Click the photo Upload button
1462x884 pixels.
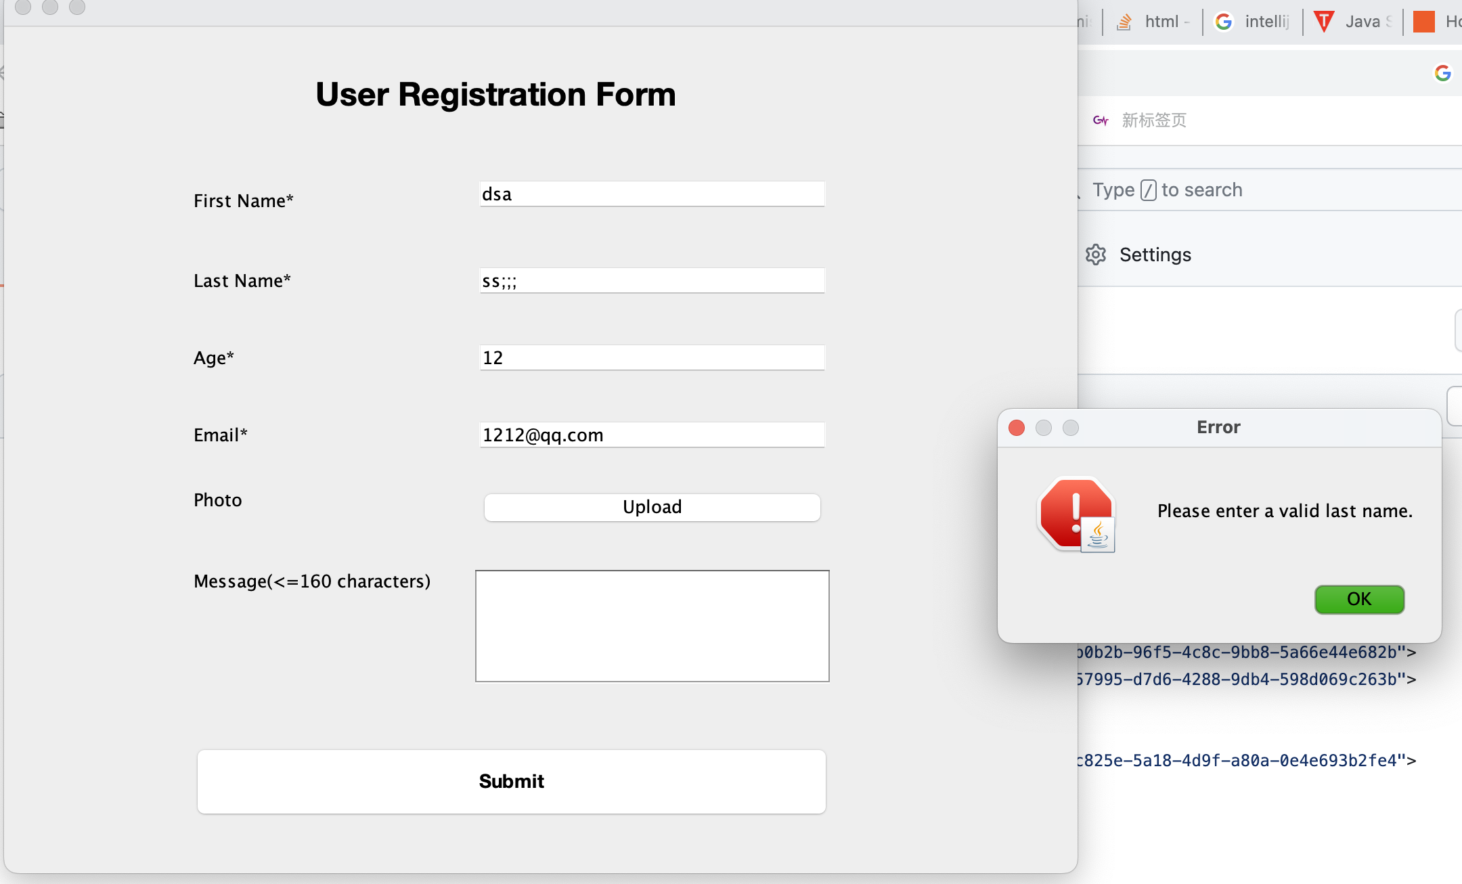pos(652,507)
